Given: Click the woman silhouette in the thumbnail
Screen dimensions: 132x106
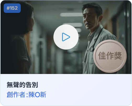Looking at the screenshot, I should [16, 38].
